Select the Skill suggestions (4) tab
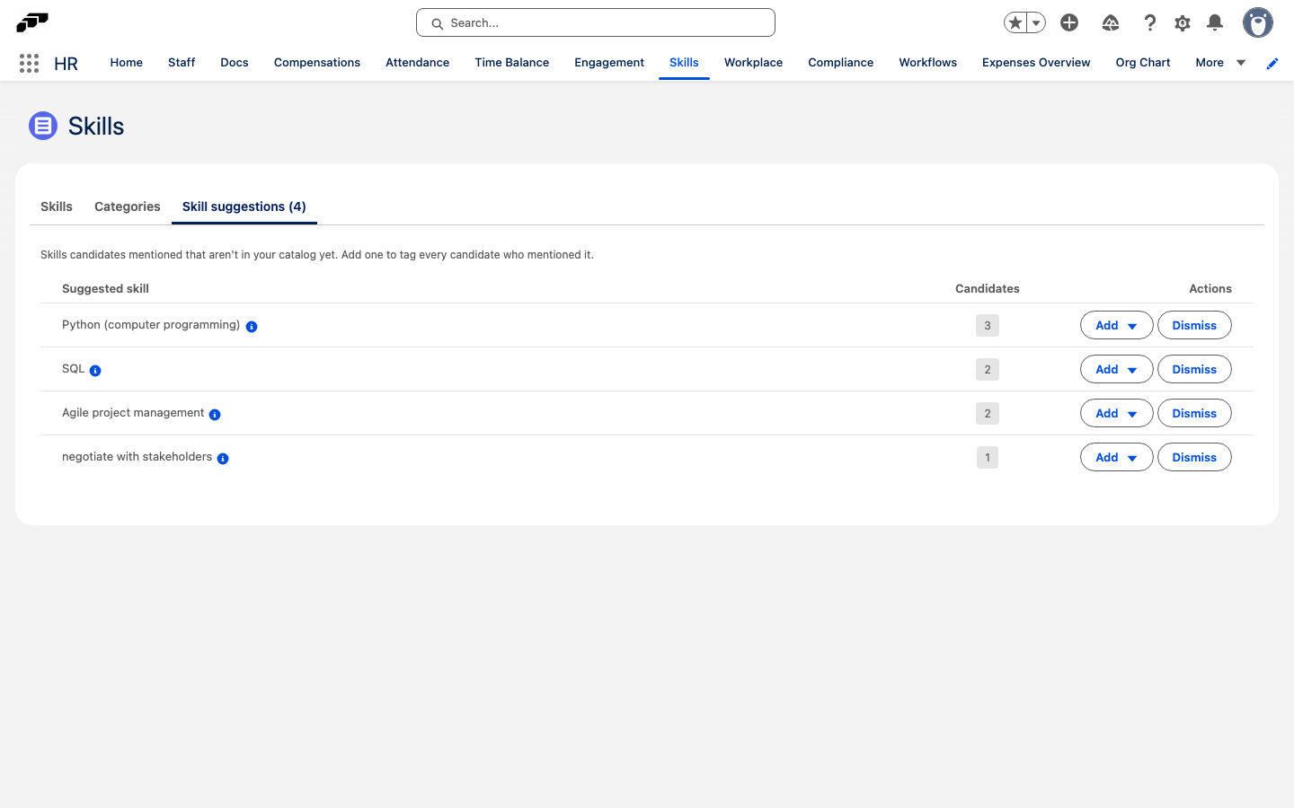The width and height of the screenshot is (1294, 808). point(244,206)
